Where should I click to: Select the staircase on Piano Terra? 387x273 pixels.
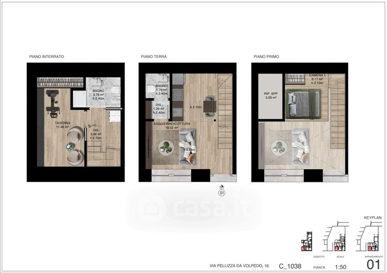coord(225,111)
